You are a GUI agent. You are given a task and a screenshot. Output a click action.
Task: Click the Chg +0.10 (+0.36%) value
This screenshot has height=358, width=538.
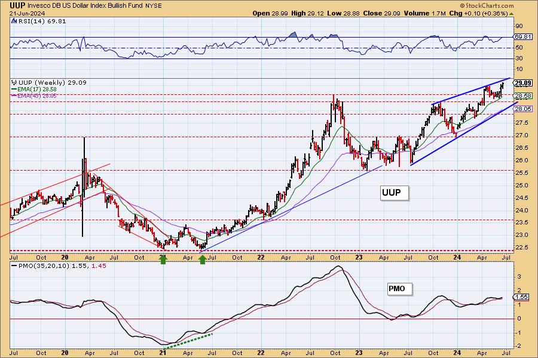point(478,13)
